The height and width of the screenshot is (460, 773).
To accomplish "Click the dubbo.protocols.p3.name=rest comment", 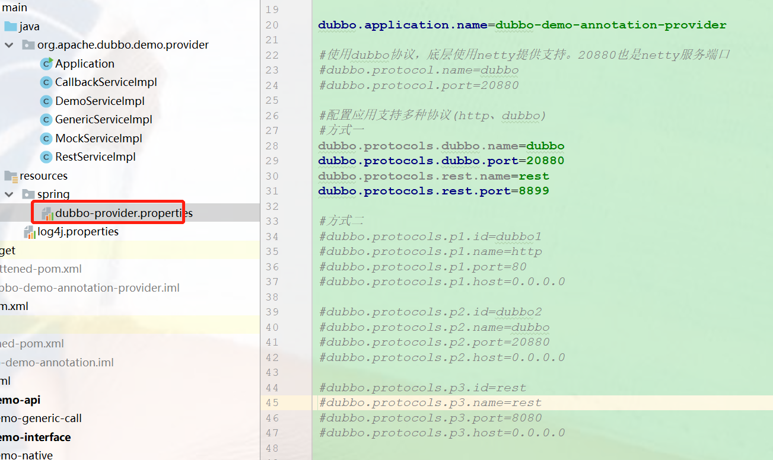I will 430,402.
